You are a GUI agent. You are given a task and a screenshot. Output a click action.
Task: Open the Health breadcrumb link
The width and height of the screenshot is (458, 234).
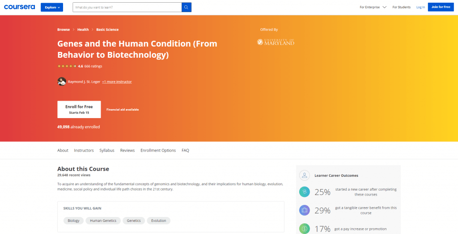click(x=83, y=30)
